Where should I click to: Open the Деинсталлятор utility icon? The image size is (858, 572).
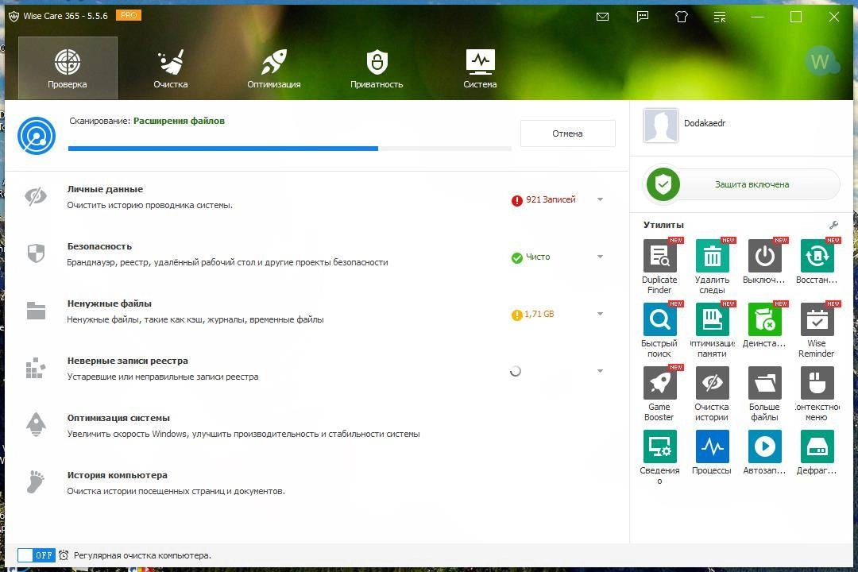point(764,319)
